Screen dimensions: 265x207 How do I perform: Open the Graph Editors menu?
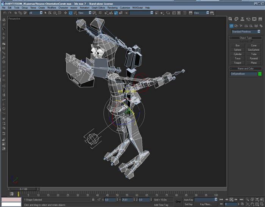[98, 8]
